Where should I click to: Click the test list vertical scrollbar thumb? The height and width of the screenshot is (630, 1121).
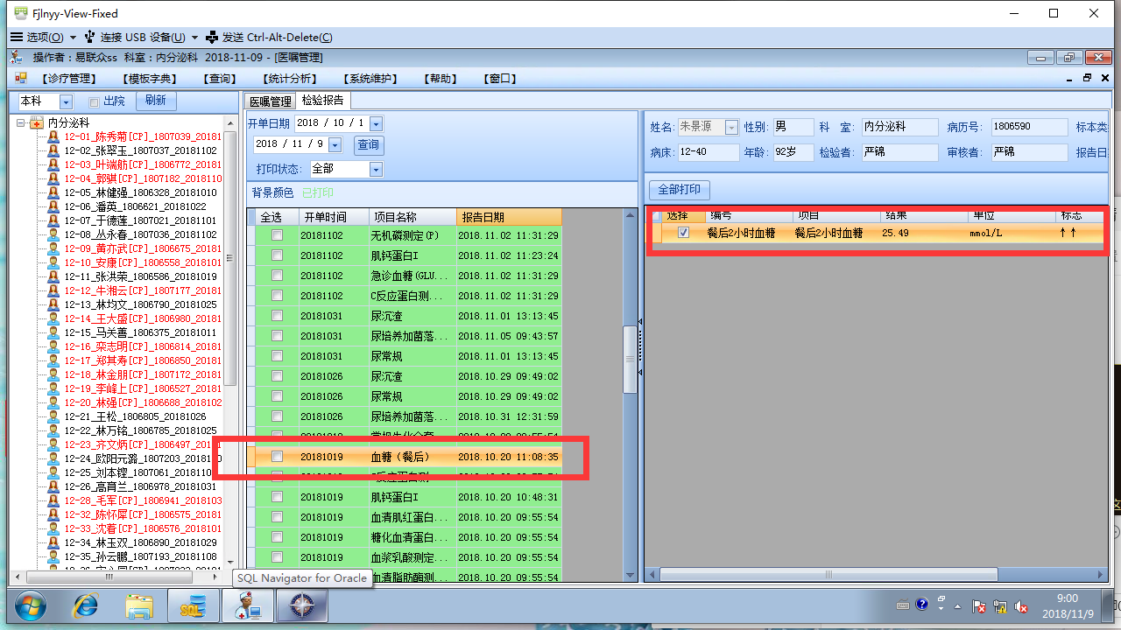click(630, 359)
